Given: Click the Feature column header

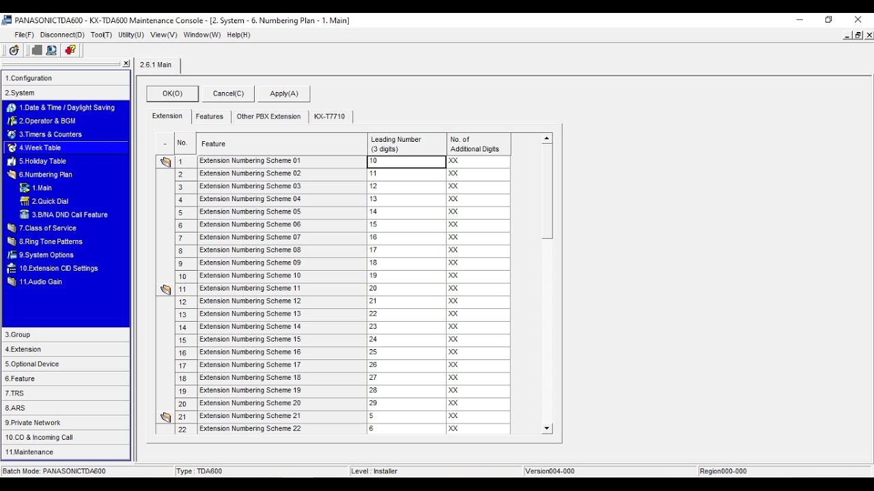Looking at the screenshot, I should 281,144.
